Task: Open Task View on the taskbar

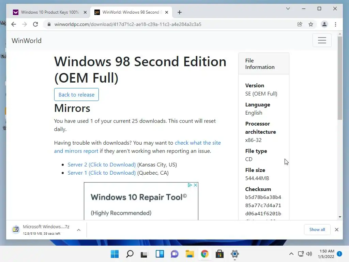Action: (x=145, y=254)
